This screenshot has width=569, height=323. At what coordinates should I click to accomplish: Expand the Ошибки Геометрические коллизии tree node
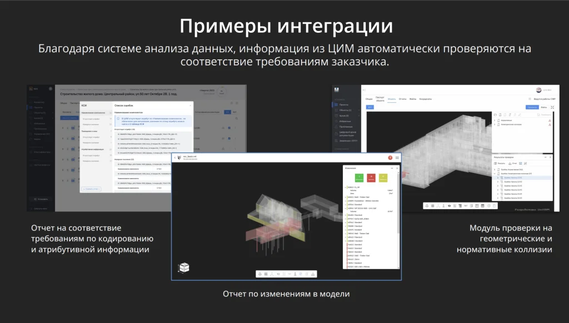pyautogui.click(x=495, y=174)
